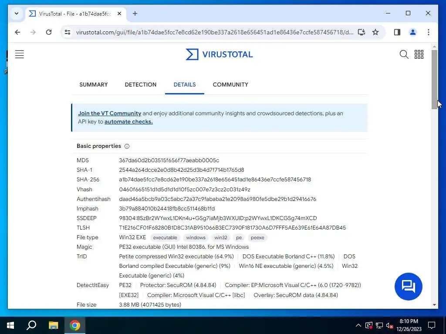This screenshot has height=334, width=446.
Task: Click the pe file type tag
Action: click(x=239, y=237)
